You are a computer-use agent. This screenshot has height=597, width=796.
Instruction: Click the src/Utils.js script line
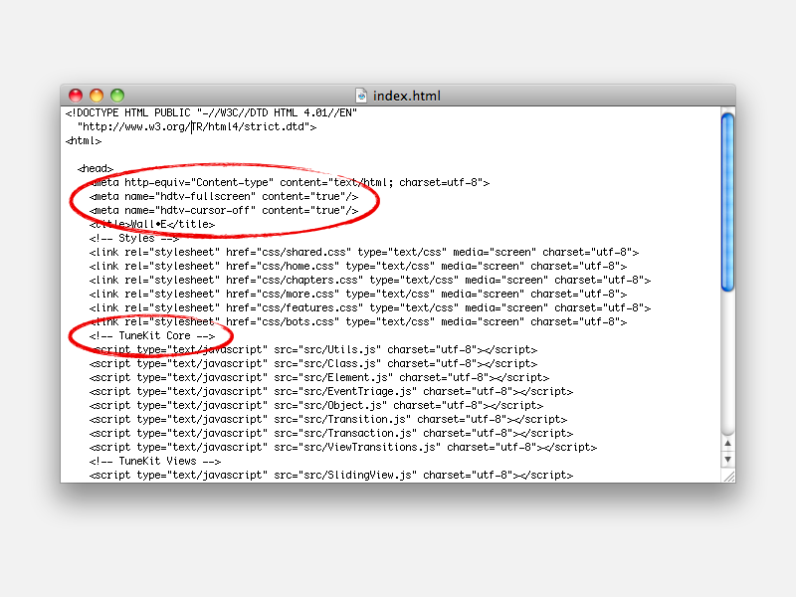(x=313, y=350)
